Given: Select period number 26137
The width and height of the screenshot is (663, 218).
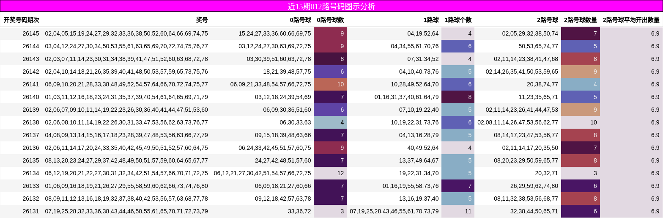Looking at the screenshot, I should point(30,135).
